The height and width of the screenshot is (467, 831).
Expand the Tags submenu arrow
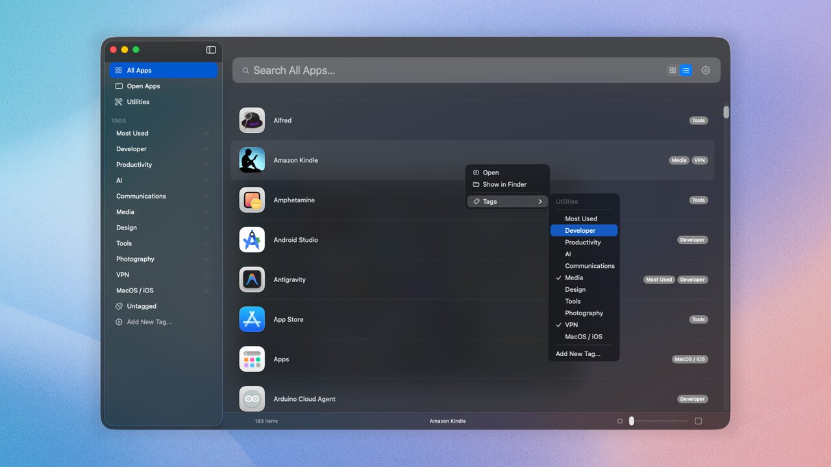click(x=540, y=202)
